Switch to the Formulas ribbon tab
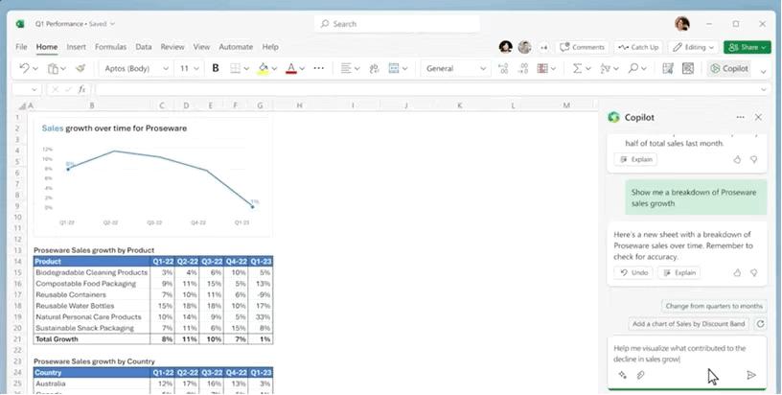The width and height of the screenshot is (782, 395). (110, 46)
